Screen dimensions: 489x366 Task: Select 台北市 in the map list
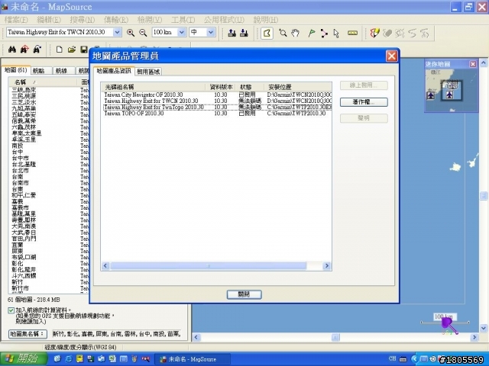(21, 171)
